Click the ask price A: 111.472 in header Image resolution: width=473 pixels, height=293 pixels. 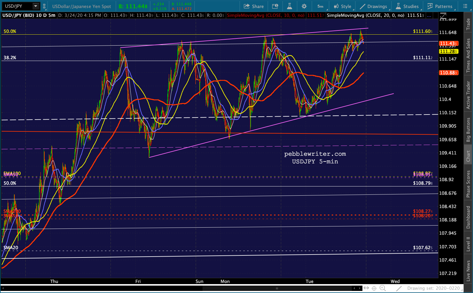tap(182, 9)
